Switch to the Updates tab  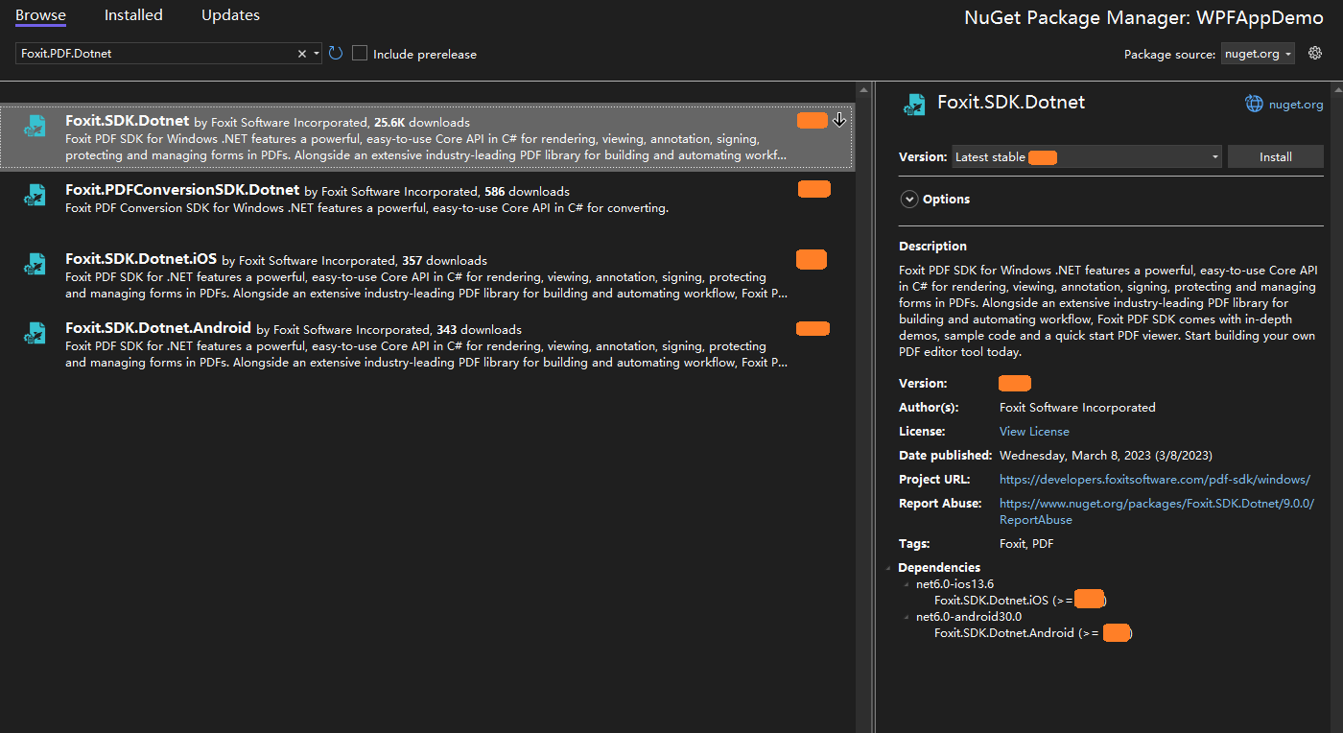point(230,14)
